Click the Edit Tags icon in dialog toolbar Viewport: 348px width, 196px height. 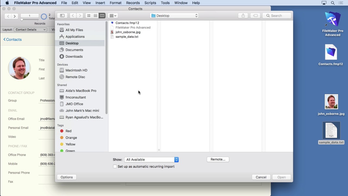click(255, 16)
